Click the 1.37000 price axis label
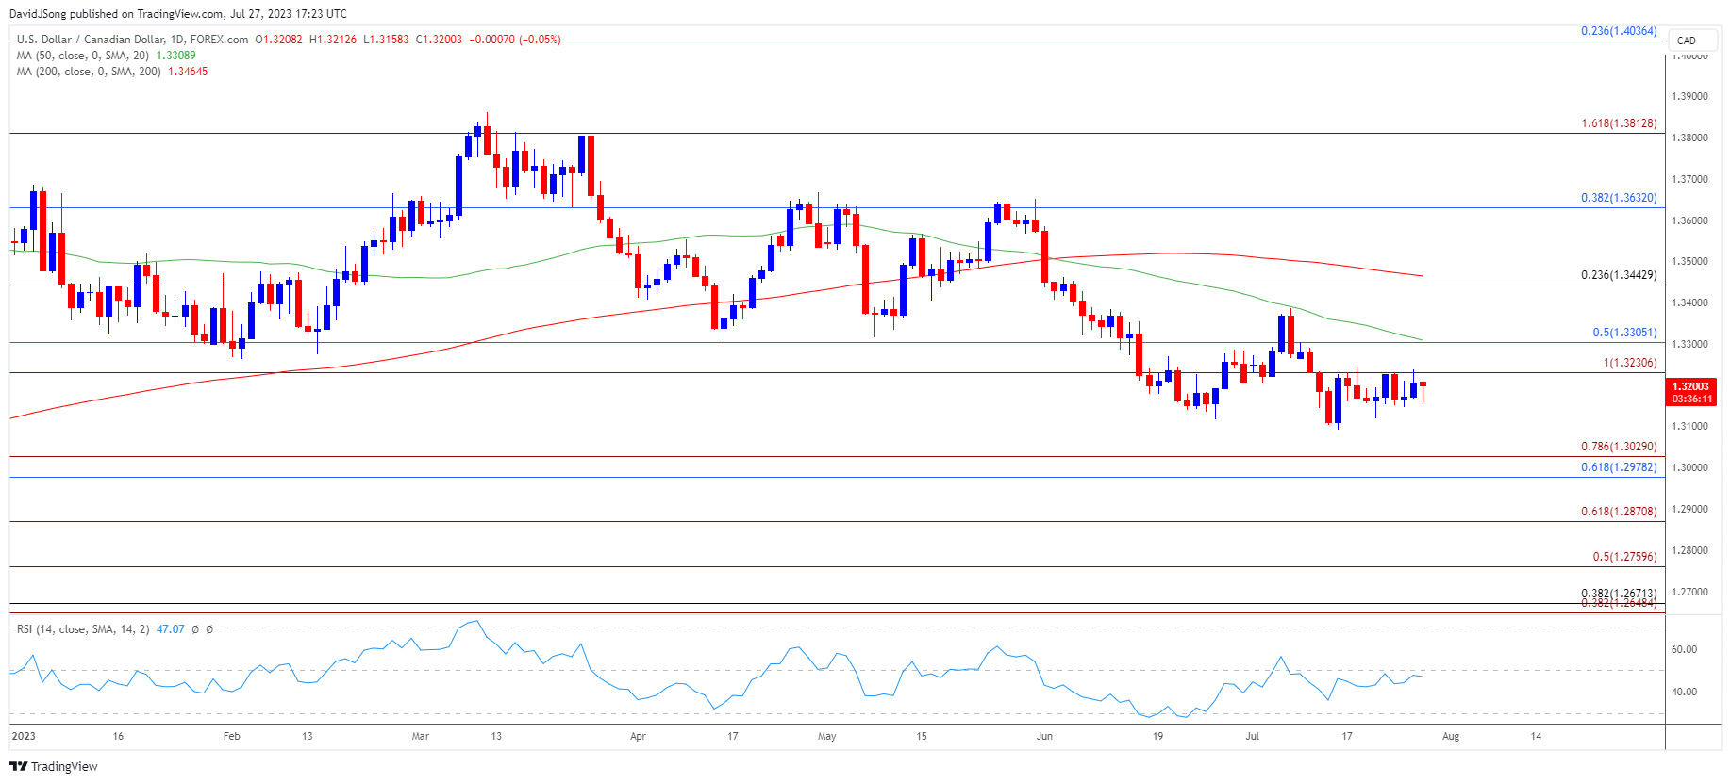 [x=1689, y=179]
